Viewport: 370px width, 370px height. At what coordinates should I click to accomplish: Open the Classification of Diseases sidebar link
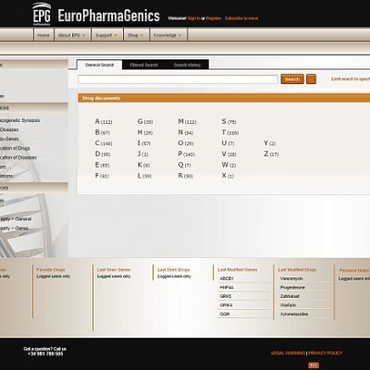pyautogui.click(x=18, y=157)
